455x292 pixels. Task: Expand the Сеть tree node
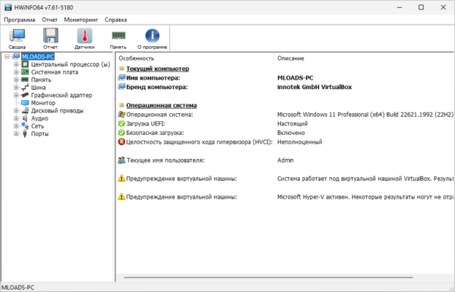(16, 126)
